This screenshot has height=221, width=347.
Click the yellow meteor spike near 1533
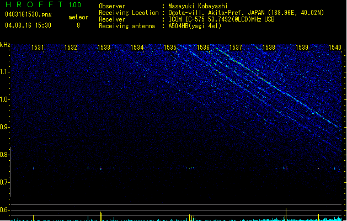(101, 217)
